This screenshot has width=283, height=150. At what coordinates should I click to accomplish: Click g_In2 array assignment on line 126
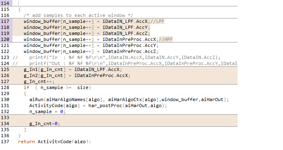click(x=77, y=76)
